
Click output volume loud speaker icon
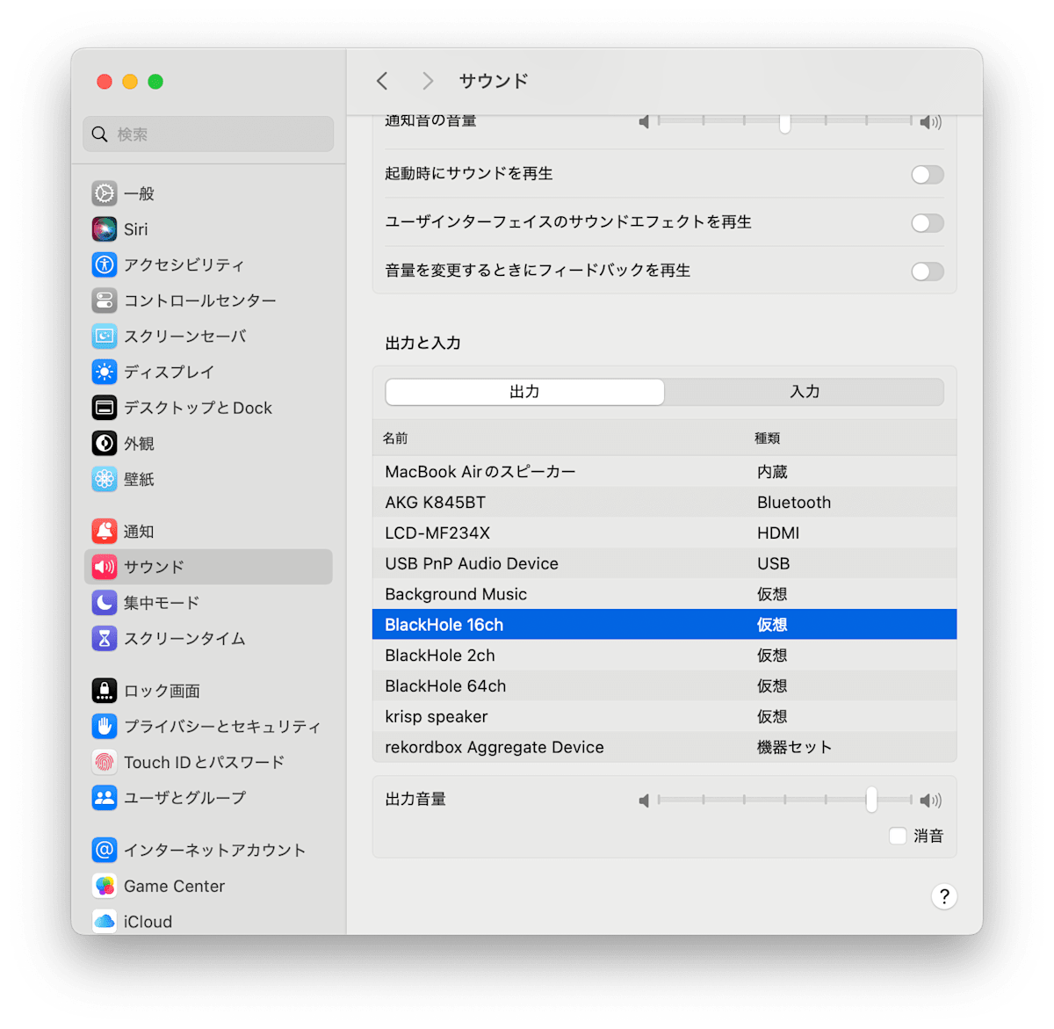click(x=931, y=801)
